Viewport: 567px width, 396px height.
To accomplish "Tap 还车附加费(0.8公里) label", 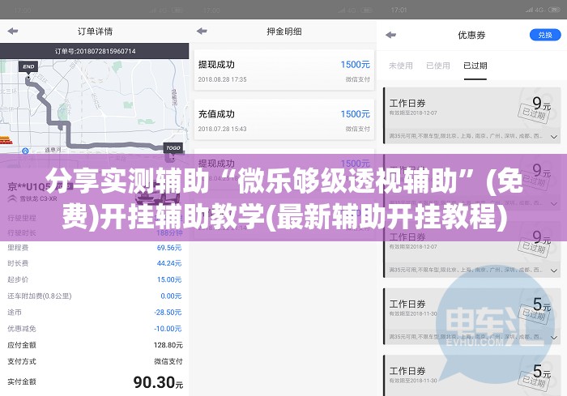I will [40, 296].
